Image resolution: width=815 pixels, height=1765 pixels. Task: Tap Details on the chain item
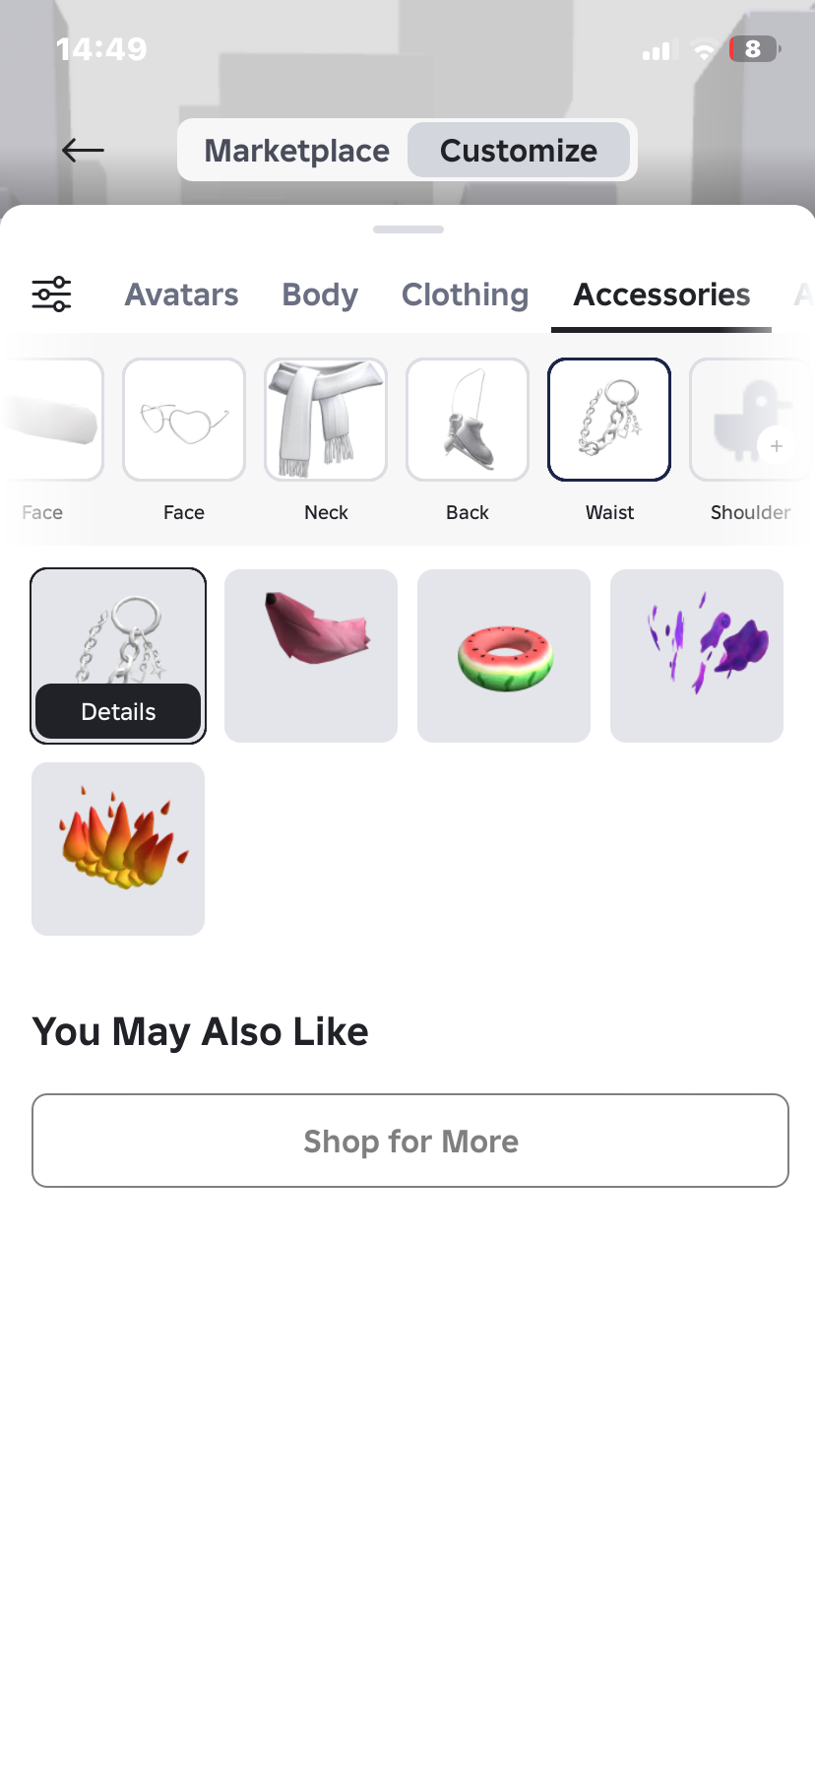(118, 711)
